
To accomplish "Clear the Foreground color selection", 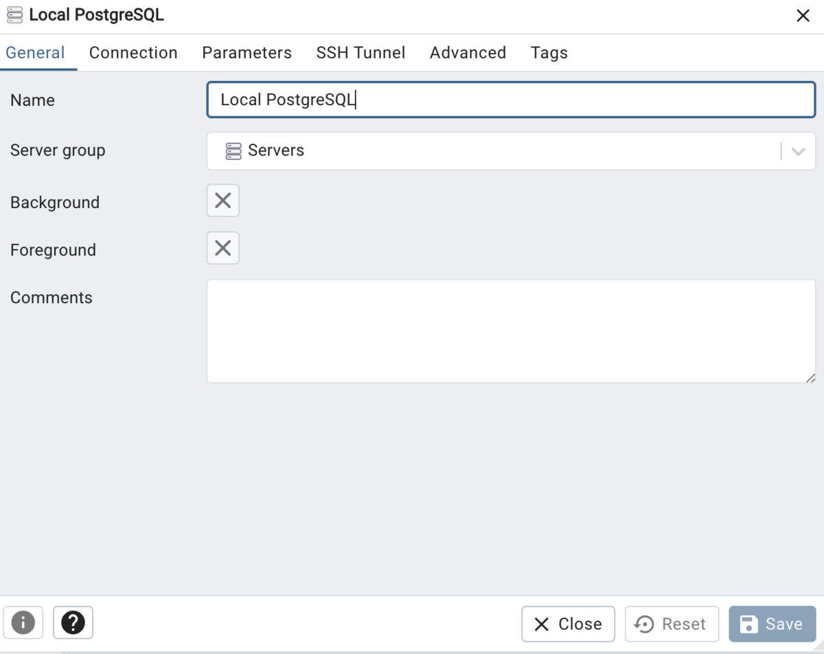I will tap(222, 248).
